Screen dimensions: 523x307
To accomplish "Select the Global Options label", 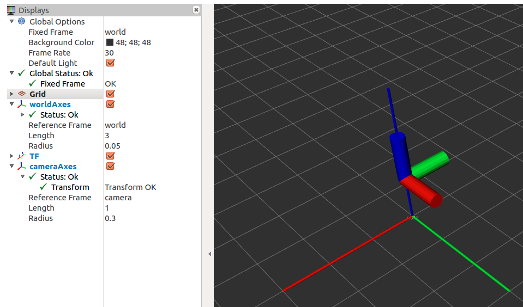I will [x=57, y=22].
